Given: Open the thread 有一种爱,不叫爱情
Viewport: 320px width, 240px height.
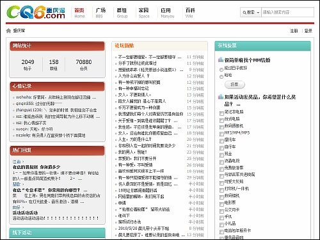Looking at the screenshot, I should click(x=135, y=165).
